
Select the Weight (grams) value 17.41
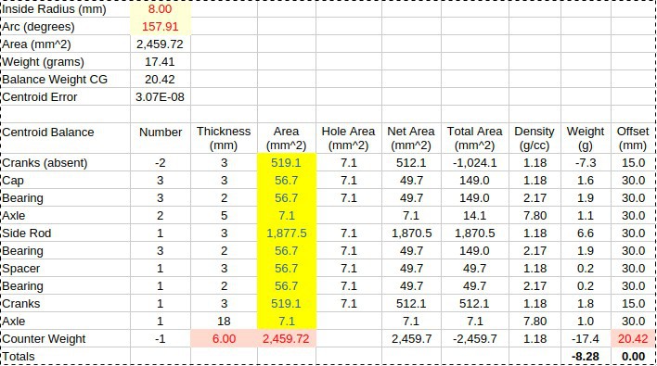click(161, 62)
